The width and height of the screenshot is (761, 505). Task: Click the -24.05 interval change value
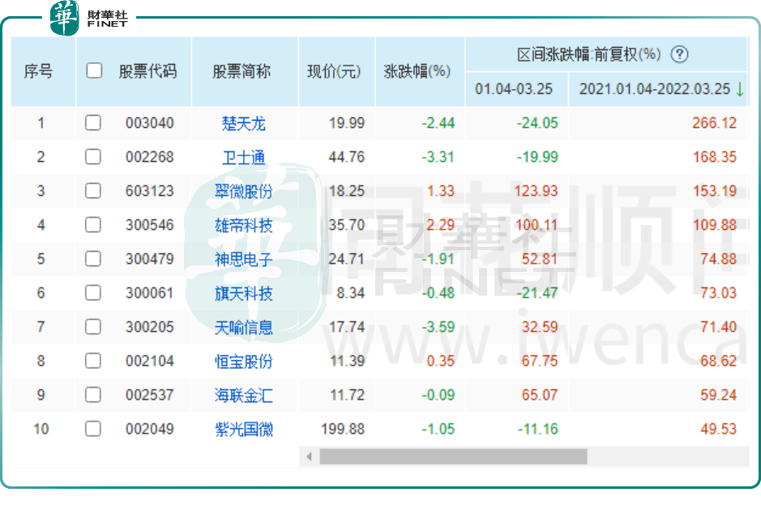[537, 123]
